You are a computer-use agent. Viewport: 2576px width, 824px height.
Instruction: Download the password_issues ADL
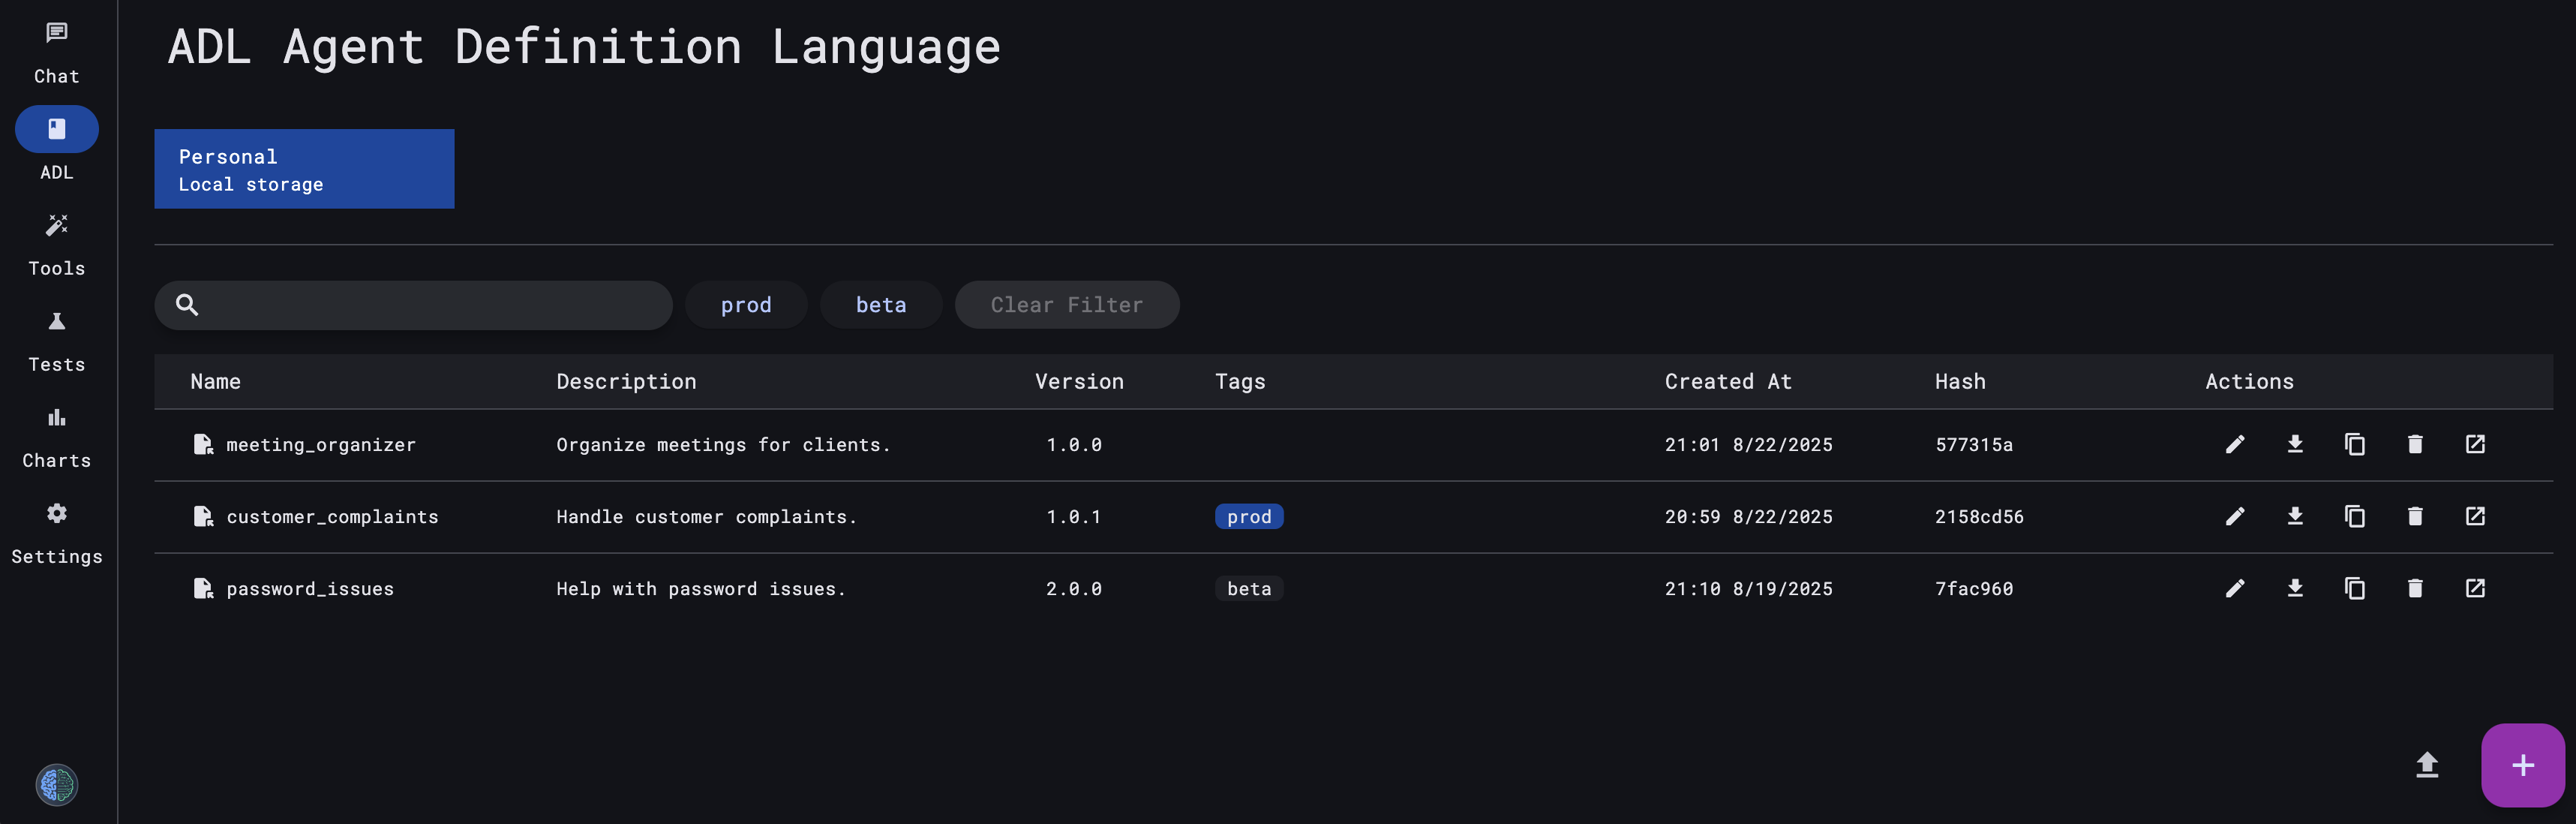(2295, 588)
